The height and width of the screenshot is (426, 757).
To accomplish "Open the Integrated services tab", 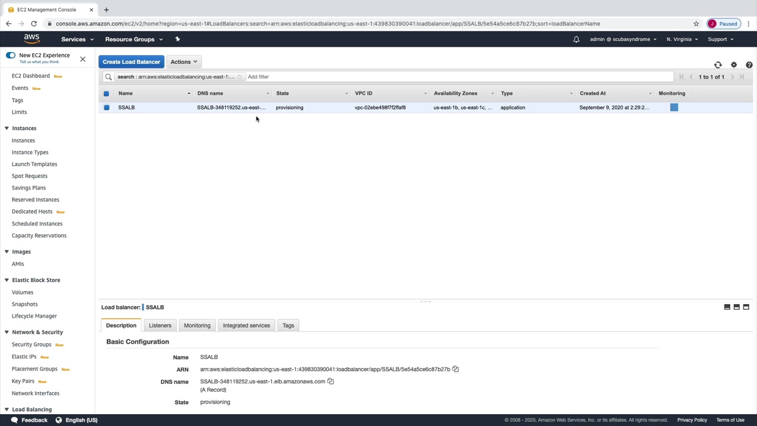I will coord(246,325).
